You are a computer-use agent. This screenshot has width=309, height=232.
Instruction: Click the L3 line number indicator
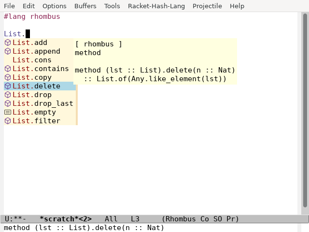pos(135,219)
